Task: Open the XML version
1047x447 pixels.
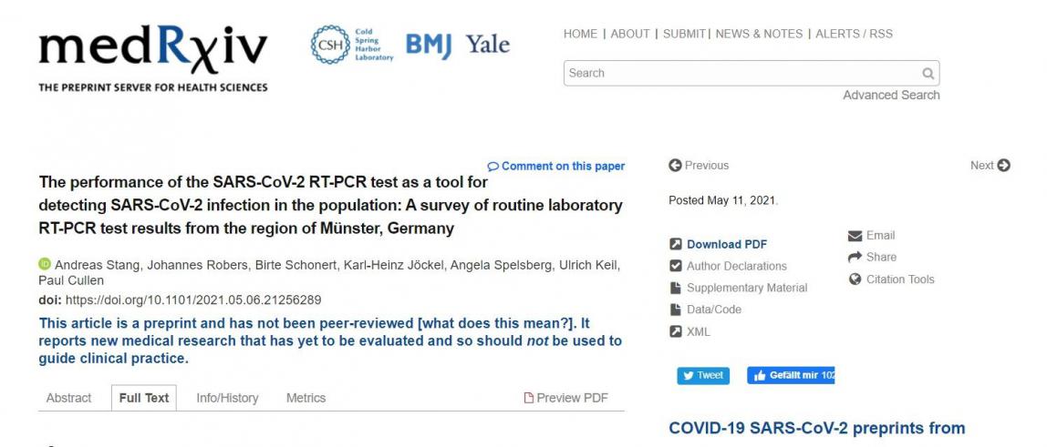Action: pos(698,331)
